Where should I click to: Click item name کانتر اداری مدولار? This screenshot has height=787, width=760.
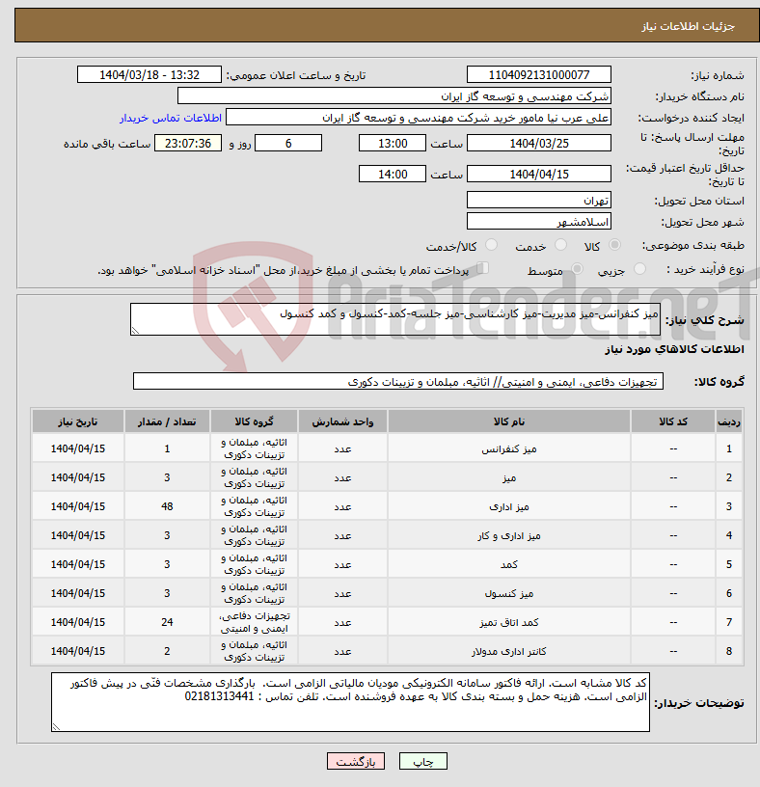509,651
